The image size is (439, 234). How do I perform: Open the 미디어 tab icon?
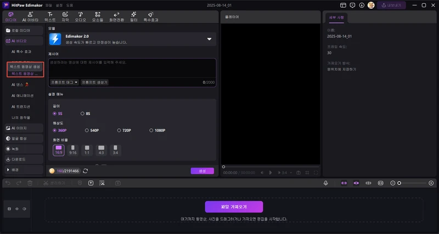coord(10,14)
